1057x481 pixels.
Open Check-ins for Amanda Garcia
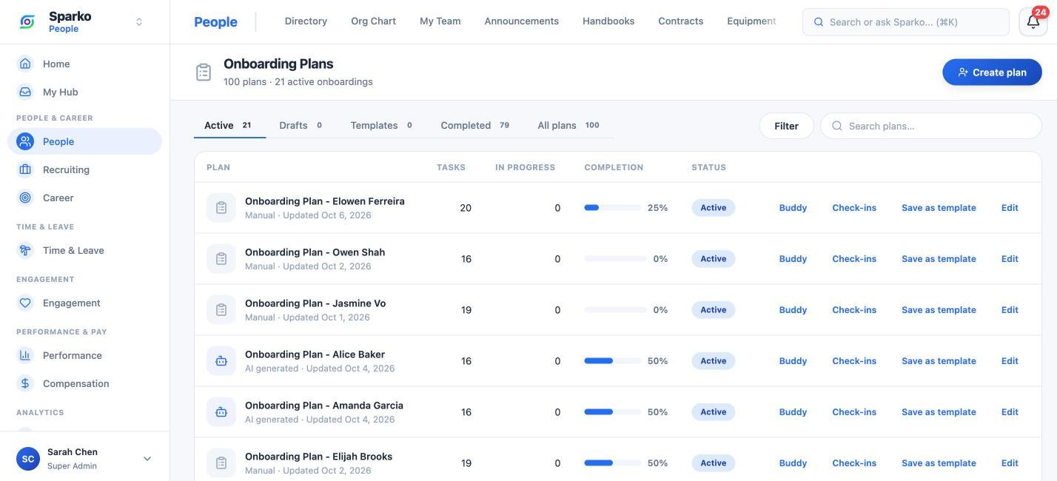click(x=854, y=412)
